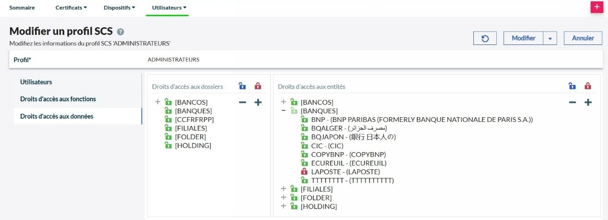Screen dimensions: 608x220
Task: Expand all with plus icon in dossiers panel
Action: pyautogui.click(x=258, y=102)
